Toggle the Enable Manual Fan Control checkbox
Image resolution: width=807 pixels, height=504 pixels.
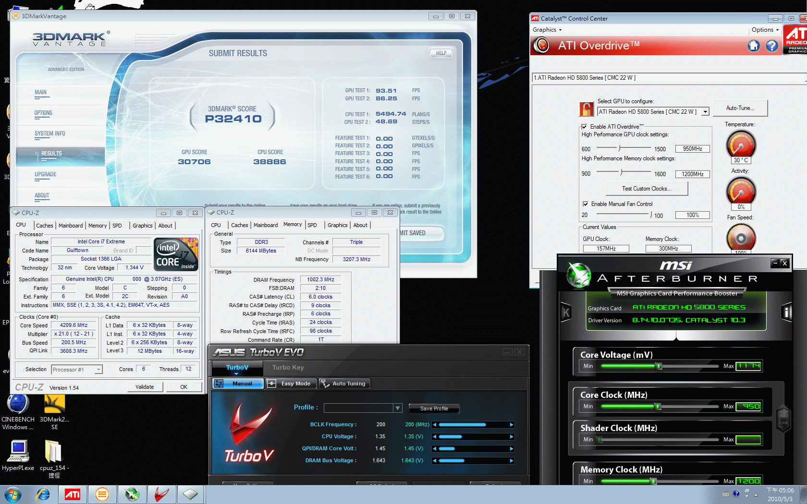tap(586, 204)
